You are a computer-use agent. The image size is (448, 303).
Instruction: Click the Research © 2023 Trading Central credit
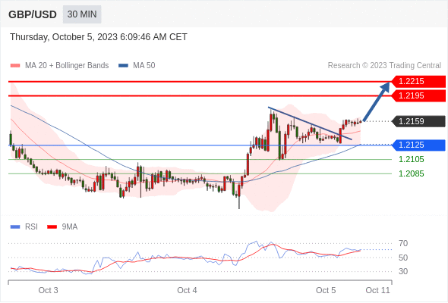point(384,66)
